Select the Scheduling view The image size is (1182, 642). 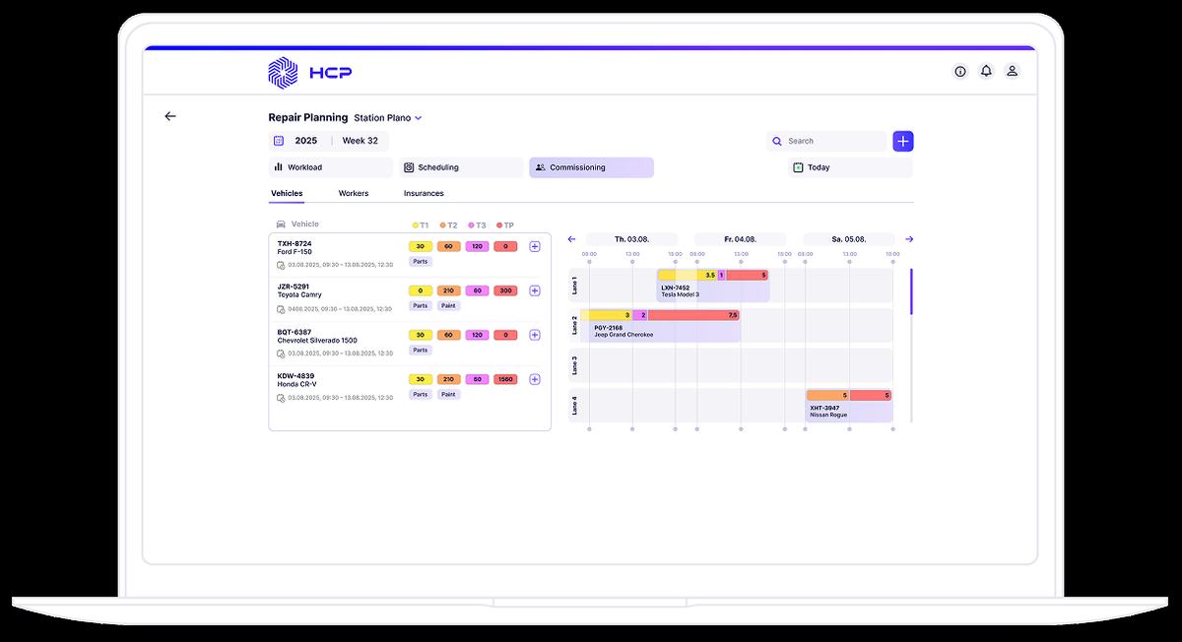[461, 167]
